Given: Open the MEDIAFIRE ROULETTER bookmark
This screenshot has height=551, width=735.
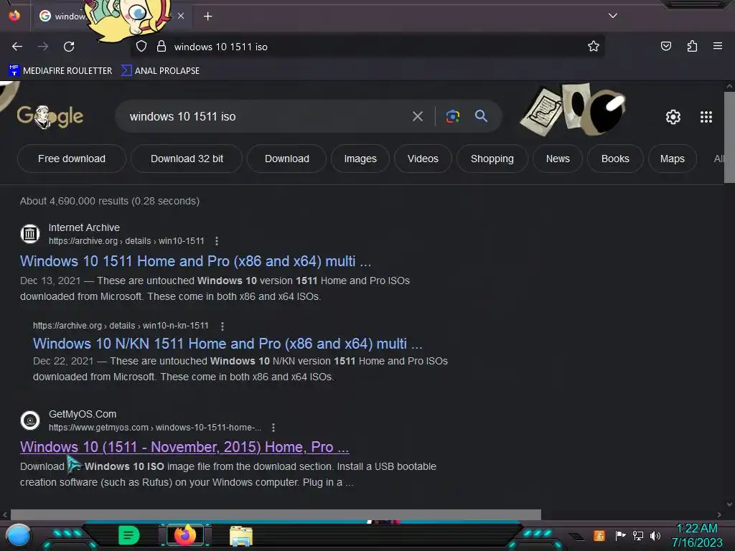Looking at the screenshot, I should tap(60, 71).
